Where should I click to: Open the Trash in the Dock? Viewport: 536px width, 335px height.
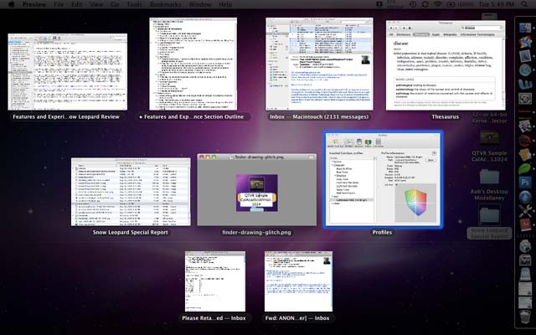pyautogui.click(x=525, y=317)
